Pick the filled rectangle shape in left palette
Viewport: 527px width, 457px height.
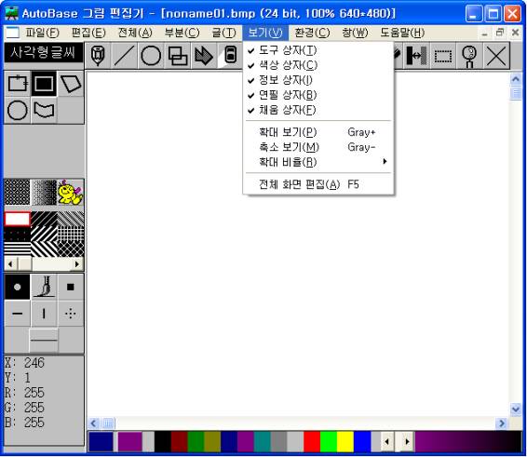click(x=44, y=84)
